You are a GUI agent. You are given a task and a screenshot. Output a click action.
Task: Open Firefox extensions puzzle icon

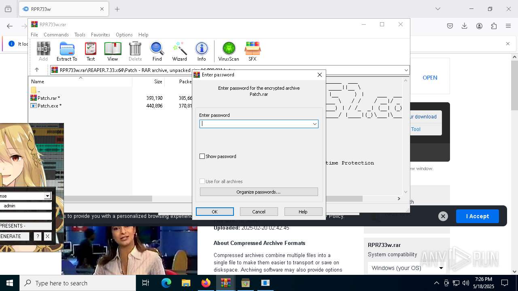pyautogui.click(x=494, y=26)
